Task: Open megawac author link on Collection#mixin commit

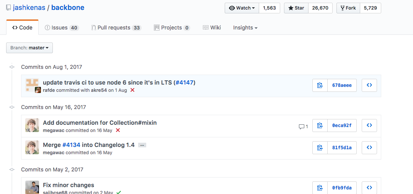Action: 54,130
